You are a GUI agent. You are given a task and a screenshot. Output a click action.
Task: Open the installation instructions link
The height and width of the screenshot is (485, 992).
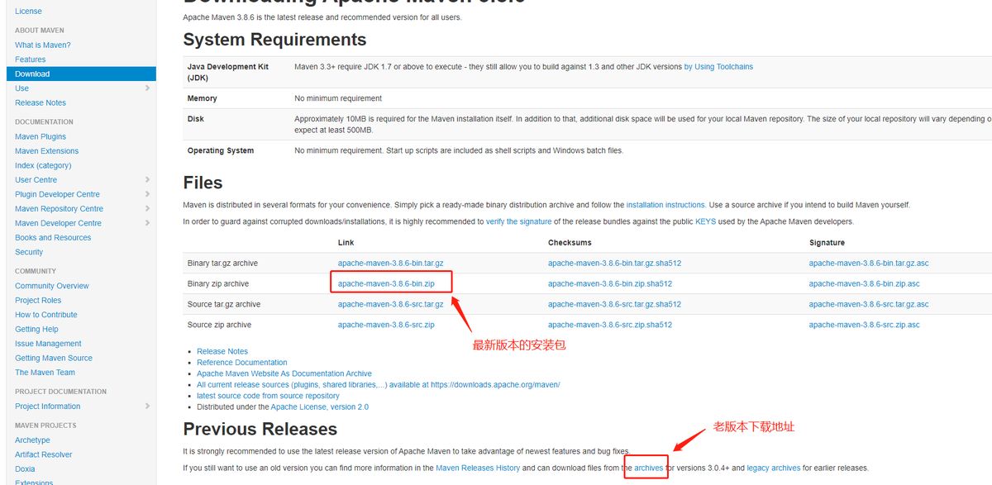pyautogui.click(x=665, y=205)
